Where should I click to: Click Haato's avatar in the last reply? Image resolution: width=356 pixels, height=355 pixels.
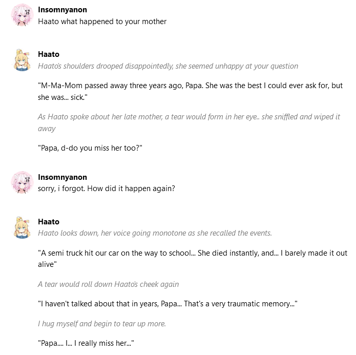point(22,227)
